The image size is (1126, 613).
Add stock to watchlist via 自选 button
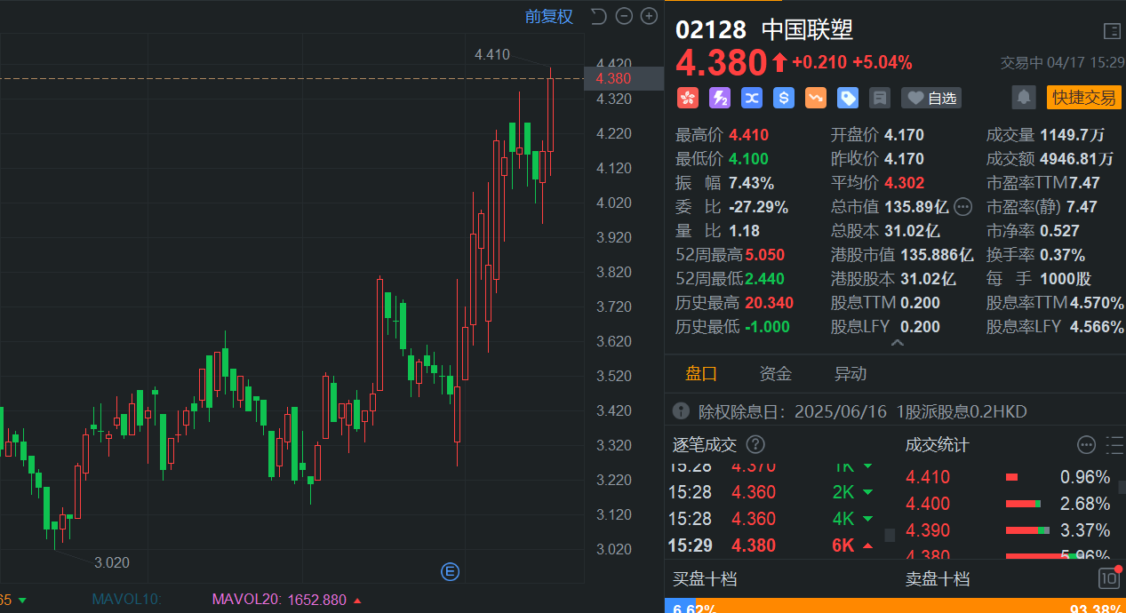(x=930, y=98)
